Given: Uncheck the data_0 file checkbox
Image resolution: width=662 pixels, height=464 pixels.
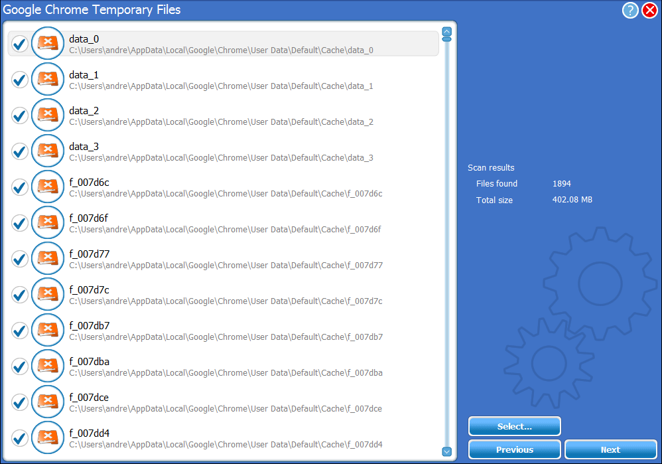Looking at the screenshot, I should tap(19, 44).
